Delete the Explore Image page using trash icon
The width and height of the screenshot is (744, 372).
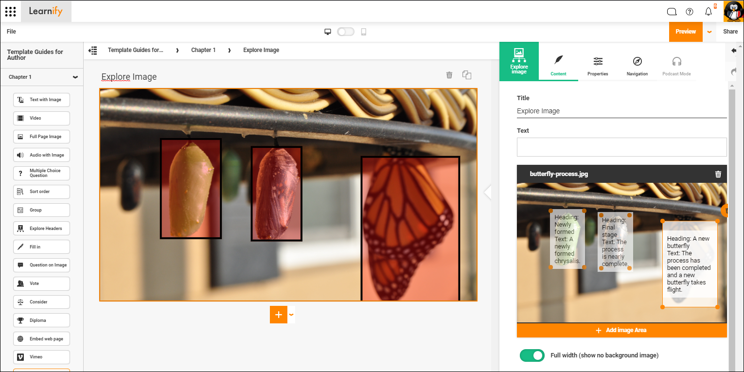[x=449, y=75]
